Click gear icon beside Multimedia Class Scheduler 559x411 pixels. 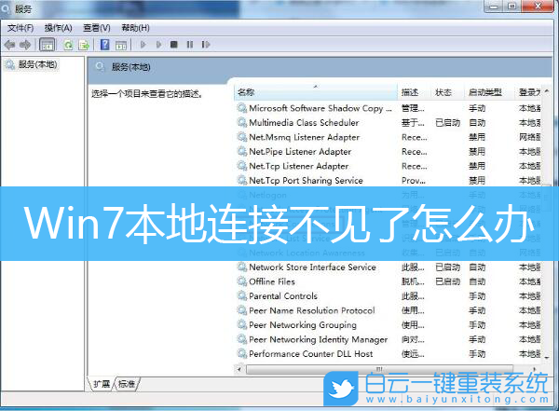tap(242, 123)
